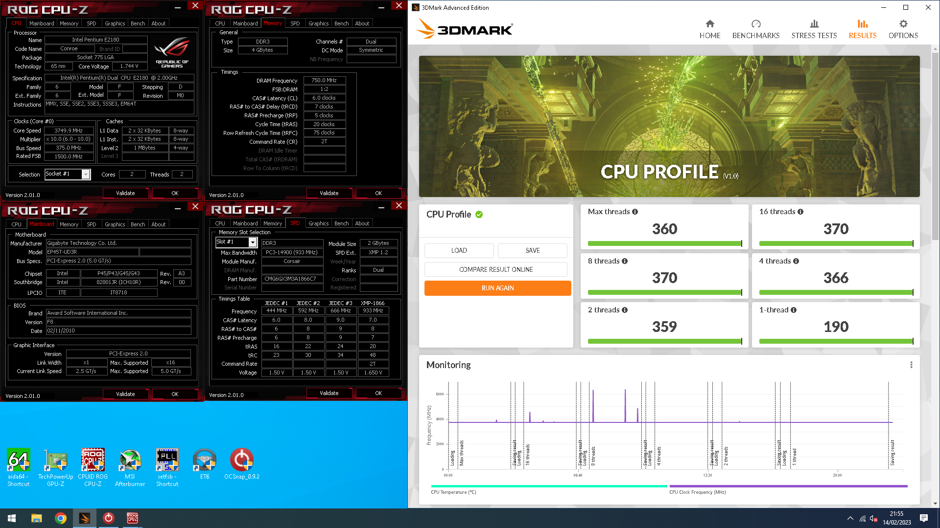Switch to CPU tab in SPD CPU-Z window

[x=220, y=223]
